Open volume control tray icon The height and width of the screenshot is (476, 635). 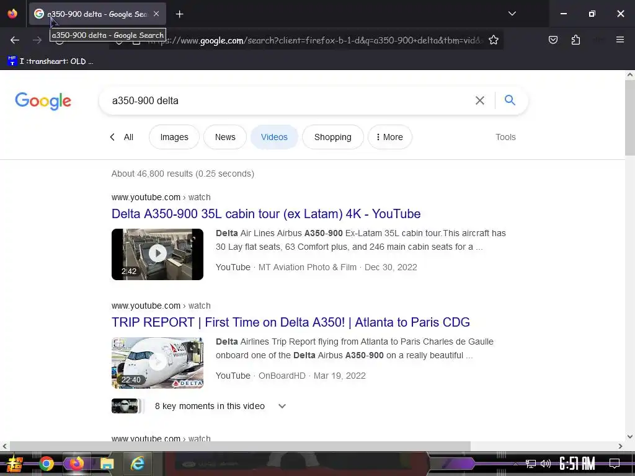pos(546,464)
